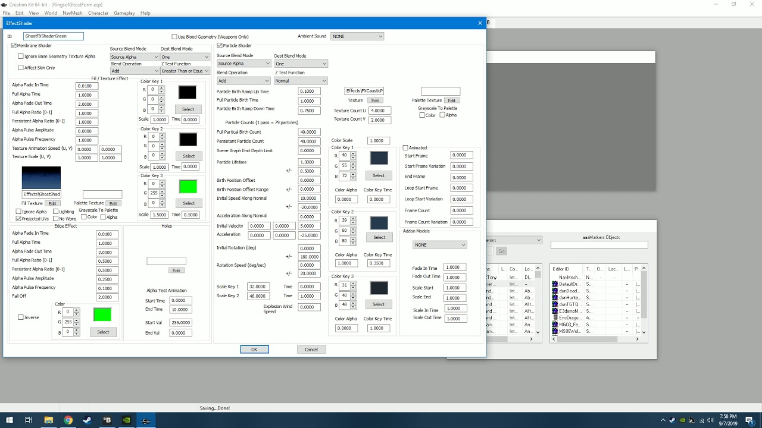Click the green Color Key 3 membrane swatch
The height and width of the screenshot is (428, 762).
pos(188,187)
